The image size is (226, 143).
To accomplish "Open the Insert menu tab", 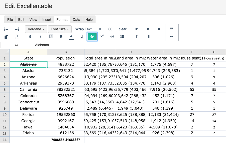I will coord(47,20).
